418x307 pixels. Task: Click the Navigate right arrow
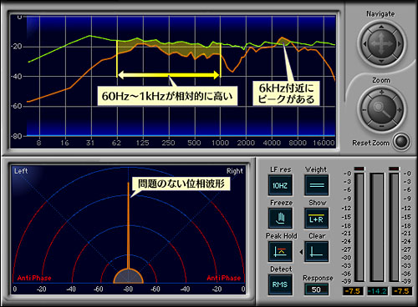[399, 44]
